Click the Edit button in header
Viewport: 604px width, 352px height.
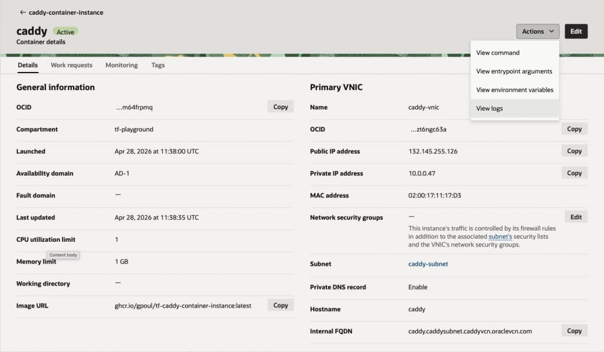click(x=576, y=32)
